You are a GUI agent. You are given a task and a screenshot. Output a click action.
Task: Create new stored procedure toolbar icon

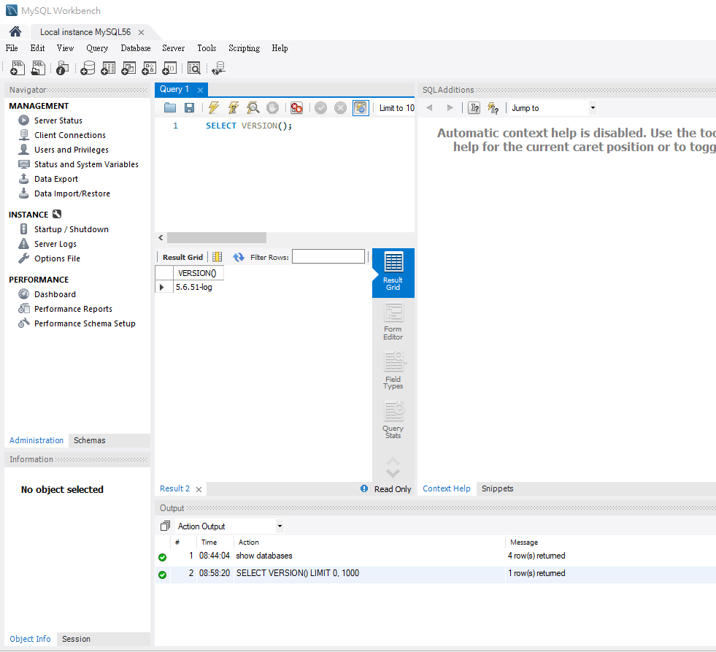[149, 68]
